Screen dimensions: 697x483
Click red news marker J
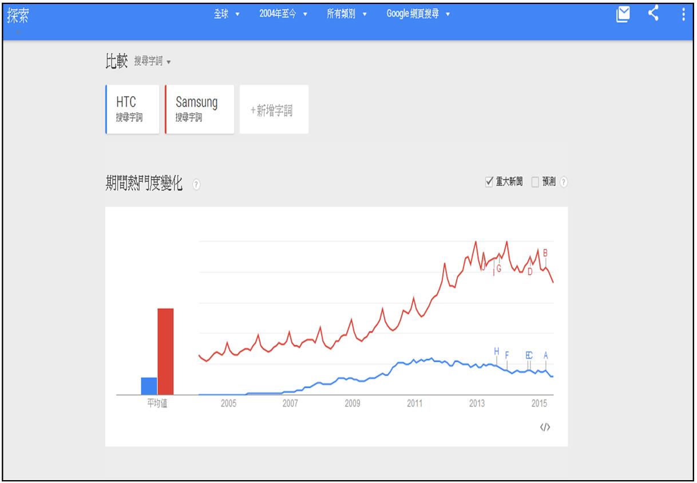(x=484, y=266)
